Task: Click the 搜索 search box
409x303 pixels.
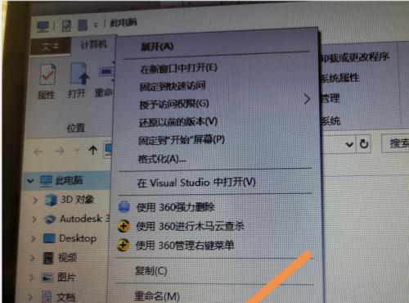Action: (x=396, y=143)
